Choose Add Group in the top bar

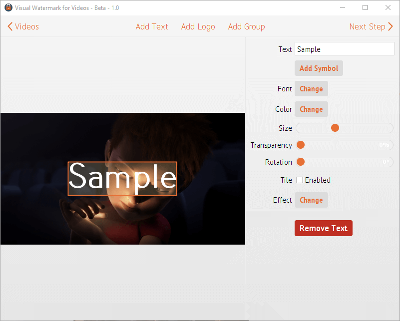pyautogui.click(x=246, y=27)
